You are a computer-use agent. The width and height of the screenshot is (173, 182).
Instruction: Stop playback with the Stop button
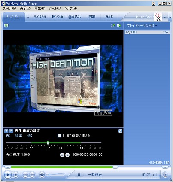16,175
